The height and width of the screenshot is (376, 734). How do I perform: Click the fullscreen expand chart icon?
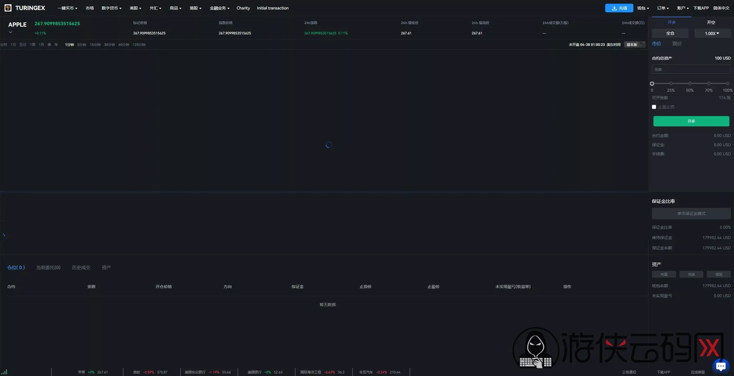click(642, 44)
